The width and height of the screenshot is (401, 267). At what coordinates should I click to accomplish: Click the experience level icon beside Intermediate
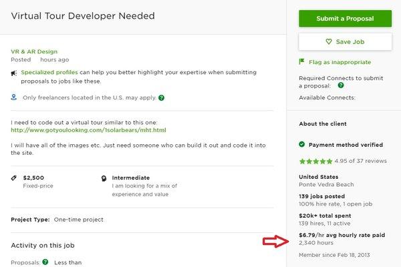[x=104, y=179]
